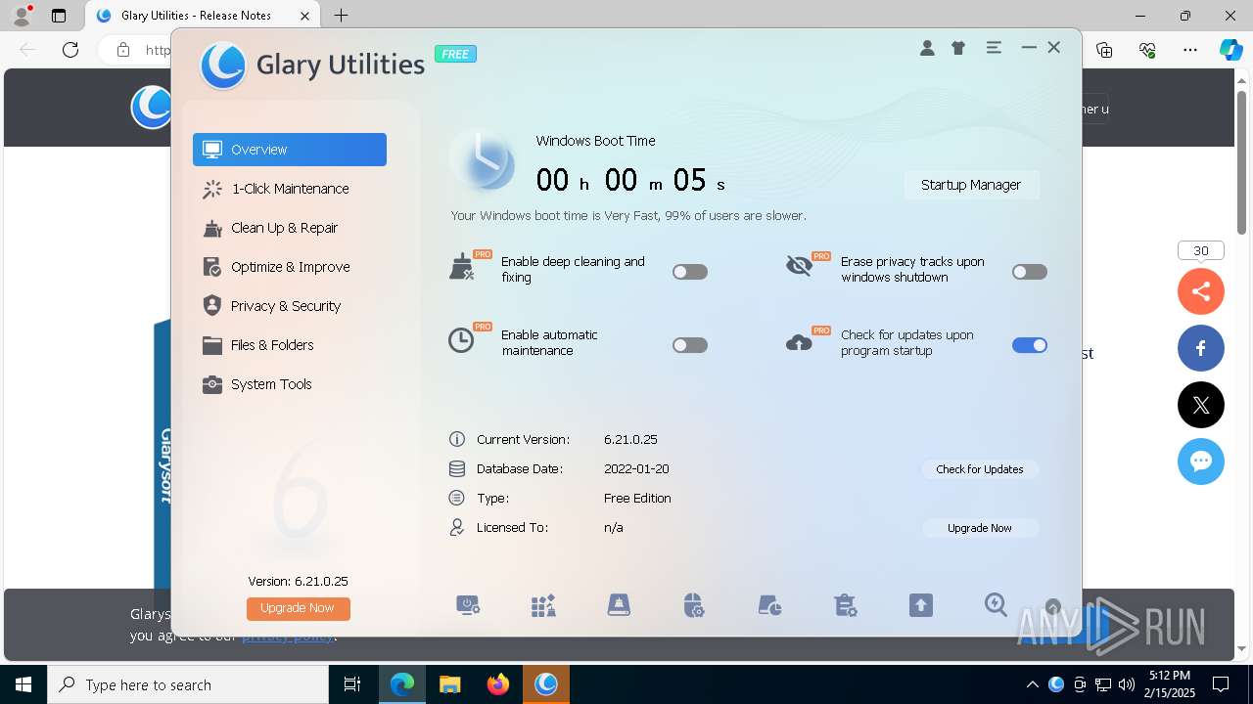Screen dimensions: 1253x704
Task: Open 1-Click Maintenance section
Action: 290,189
